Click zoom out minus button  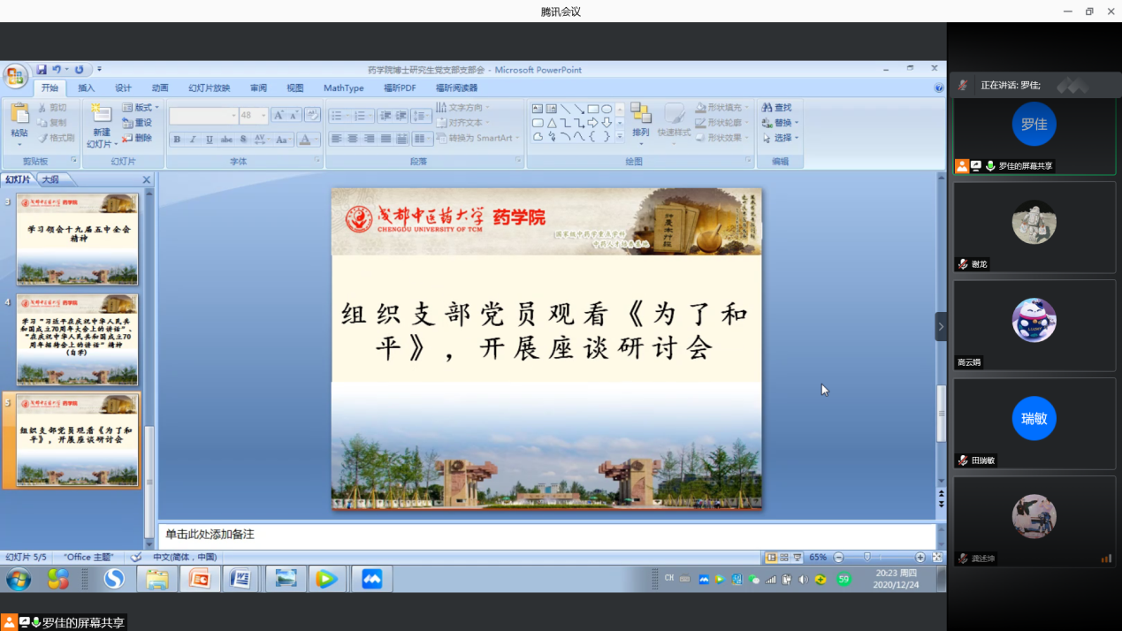838,558
